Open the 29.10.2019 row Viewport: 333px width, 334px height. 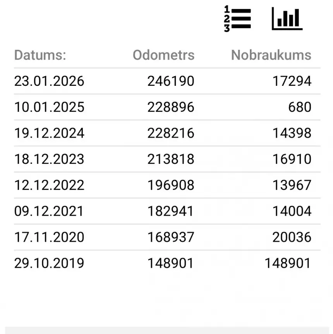(x=167, y=263)
